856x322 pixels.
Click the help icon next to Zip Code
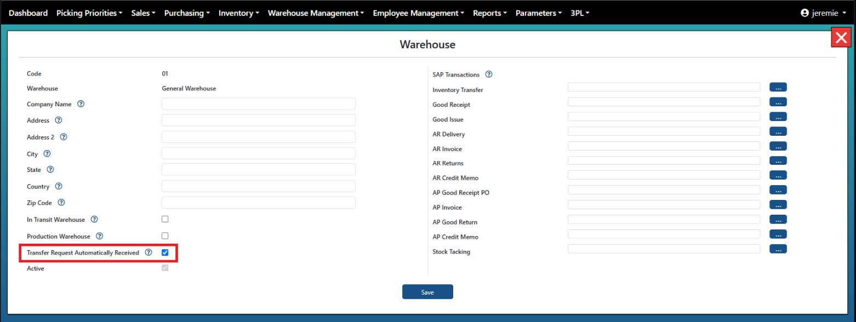[x=61, y=203]
